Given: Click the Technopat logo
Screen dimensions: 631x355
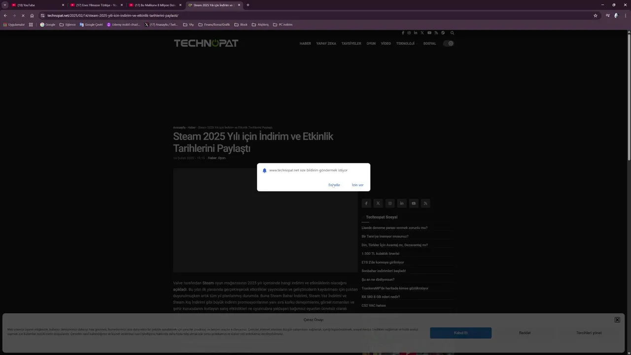Looking at the screenshot, I should point(206,43).
